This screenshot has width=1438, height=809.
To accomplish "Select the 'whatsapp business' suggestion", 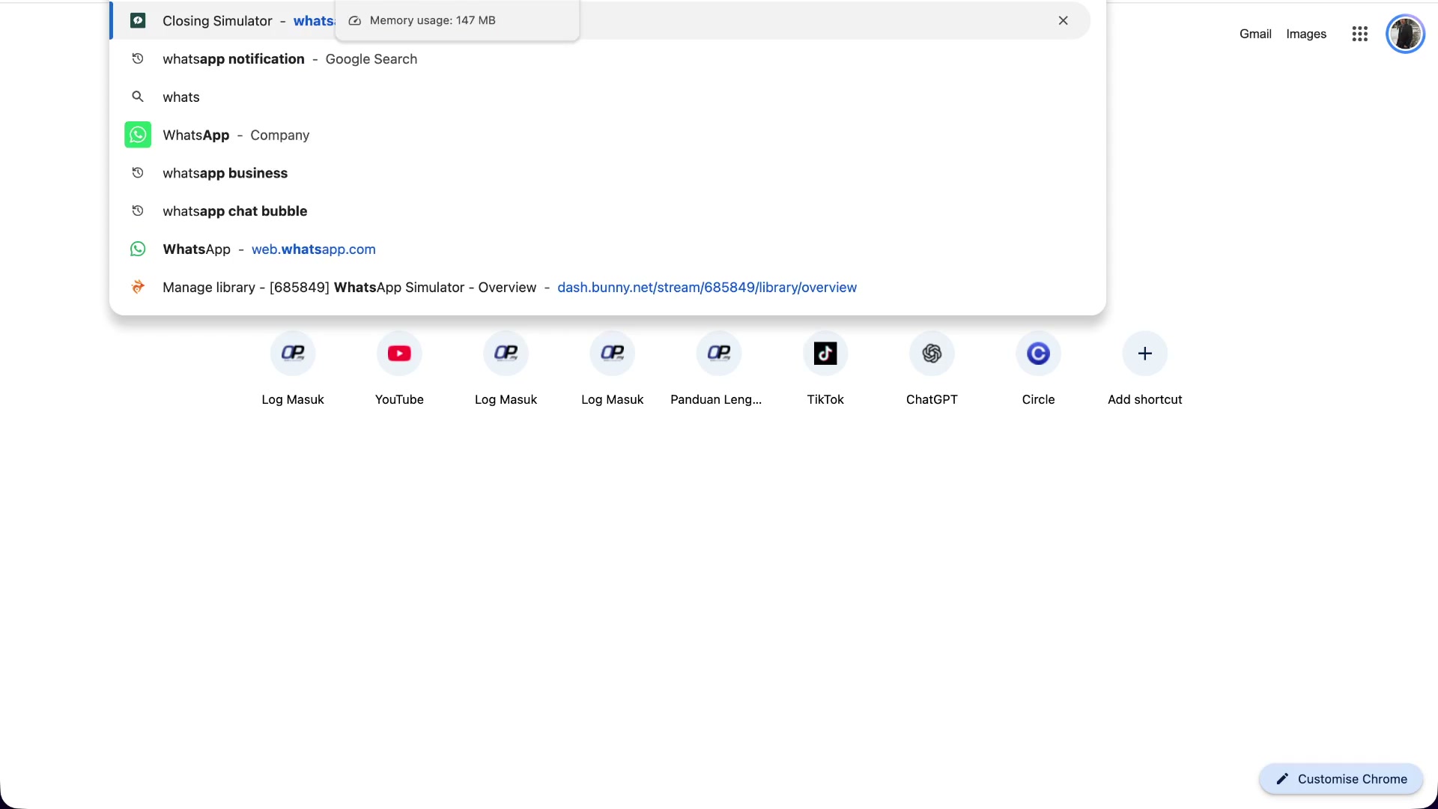I will [607, 173].
